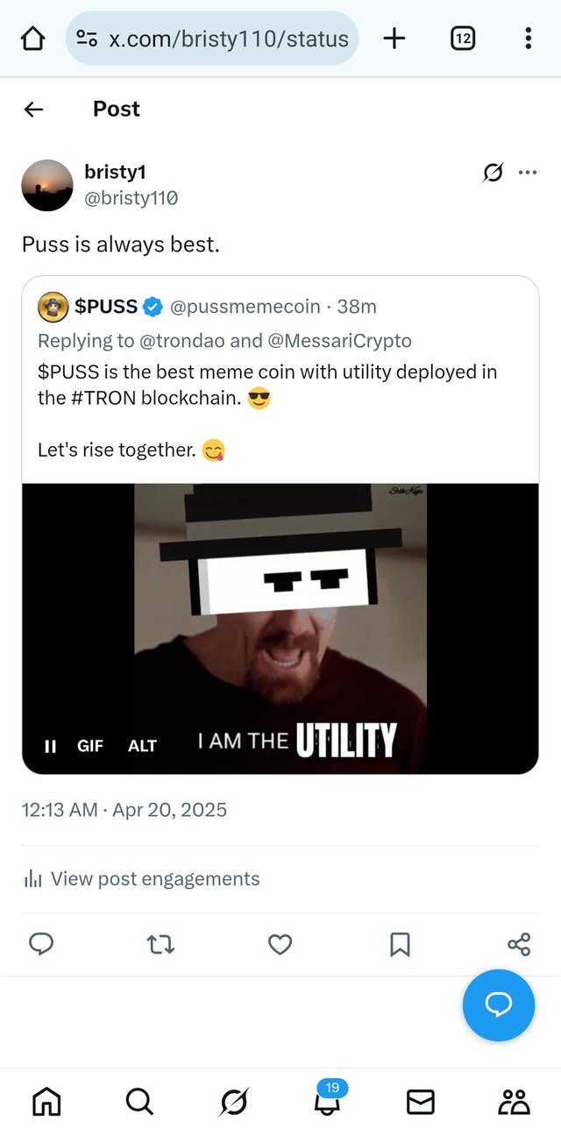Repost this post with the retweet icon

(x=160, y=944)
